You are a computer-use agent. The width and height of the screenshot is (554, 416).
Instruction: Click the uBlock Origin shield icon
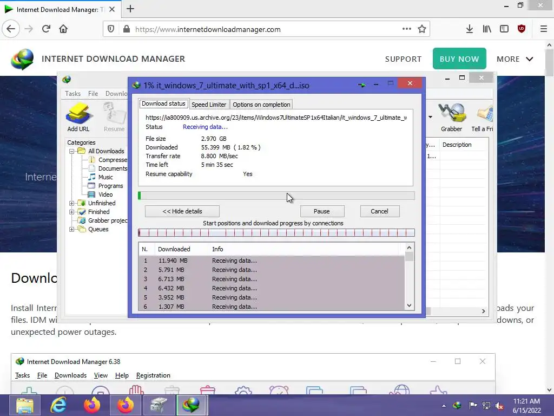pos(522,29)
